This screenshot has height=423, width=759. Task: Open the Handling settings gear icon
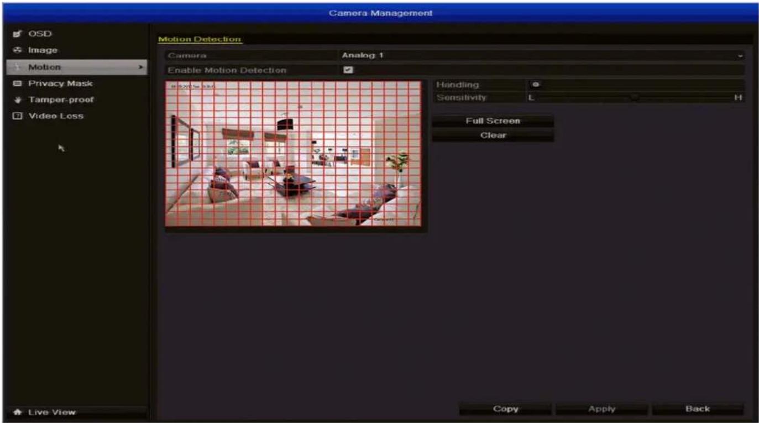[535, 85]
